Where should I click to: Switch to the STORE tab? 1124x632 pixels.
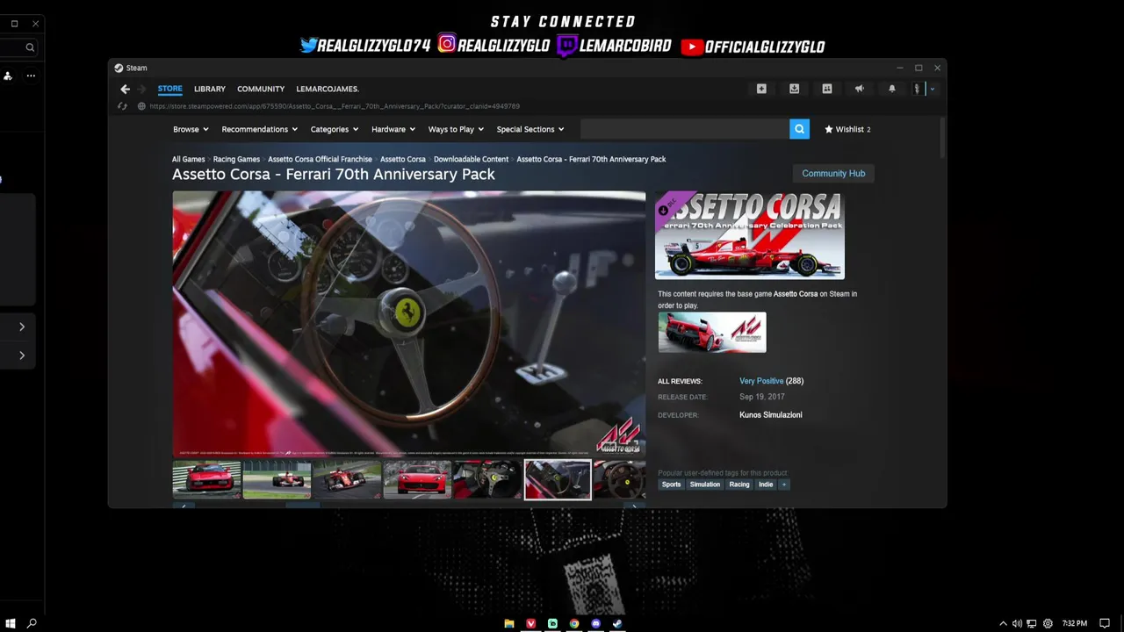pos(170,89)
